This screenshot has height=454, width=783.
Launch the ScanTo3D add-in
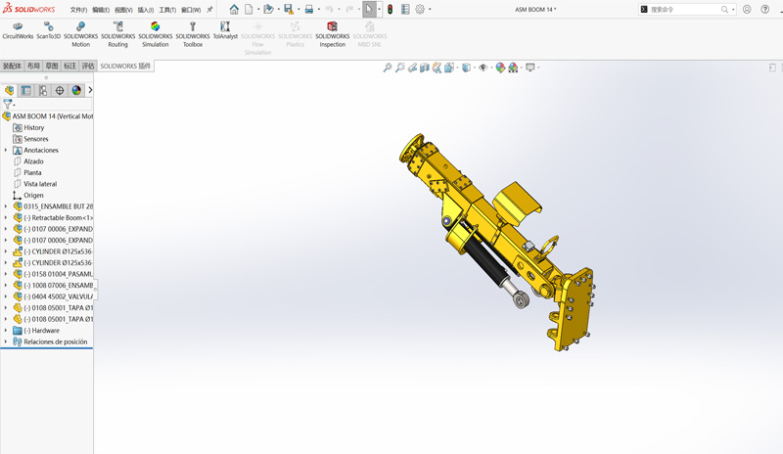[48, 30]
